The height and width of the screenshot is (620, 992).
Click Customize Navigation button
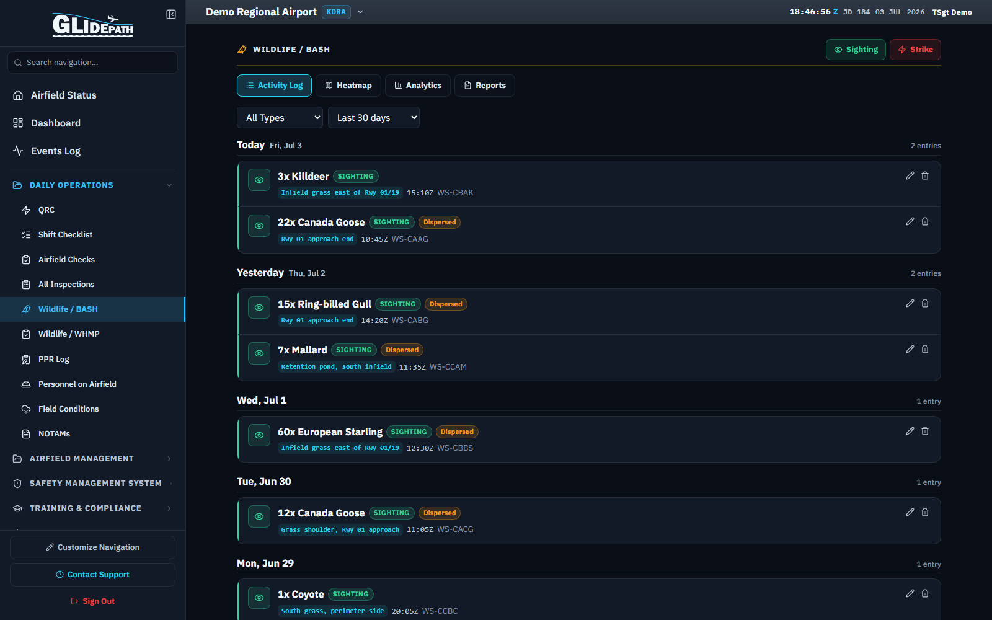(92, 547)
